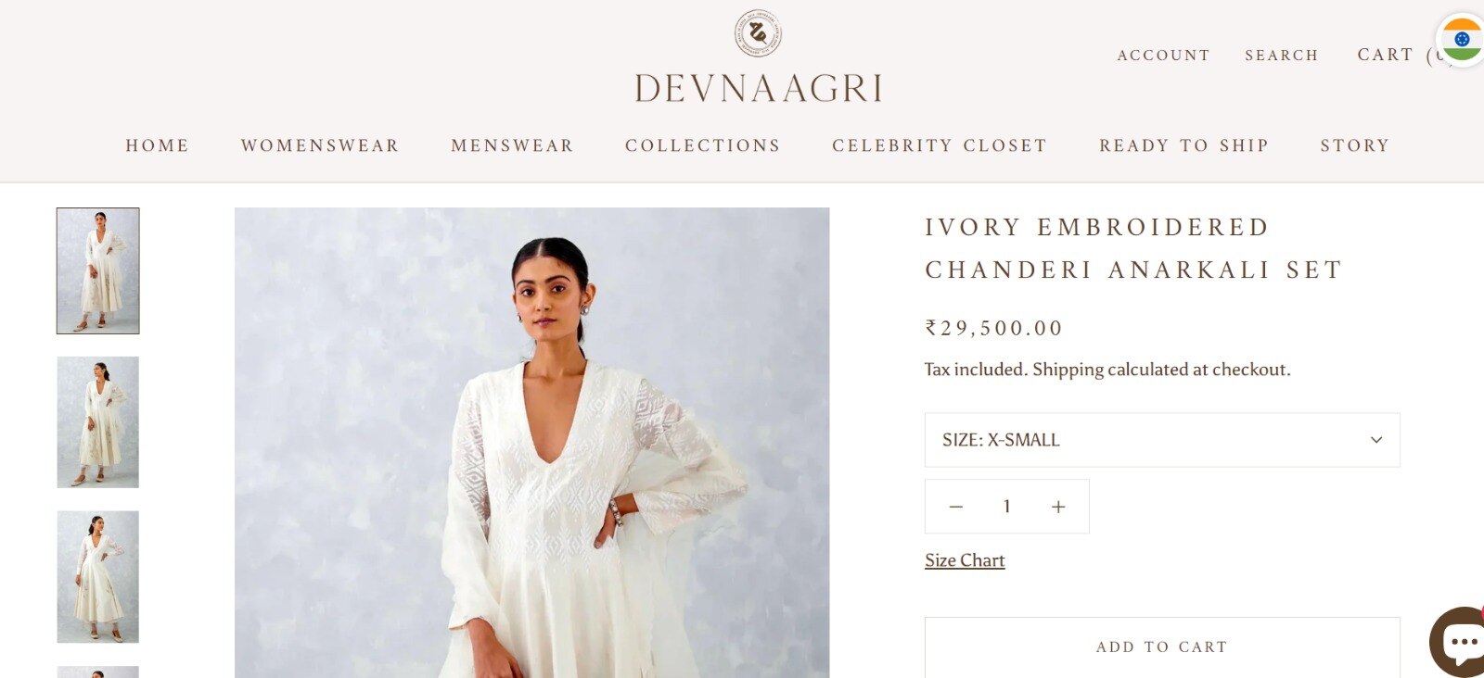Go to Collections menu item
Screen dimensions: 1484x678
point(703,145)
